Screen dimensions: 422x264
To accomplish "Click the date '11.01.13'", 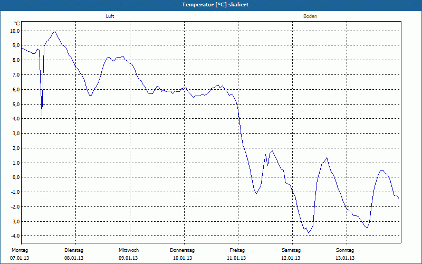I will click(x=236, y=258).
